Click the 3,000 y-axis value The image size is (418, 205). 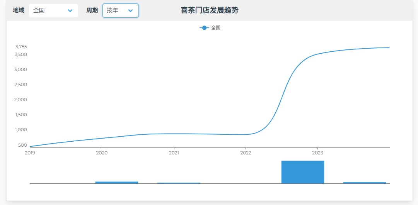pos(21,69)
